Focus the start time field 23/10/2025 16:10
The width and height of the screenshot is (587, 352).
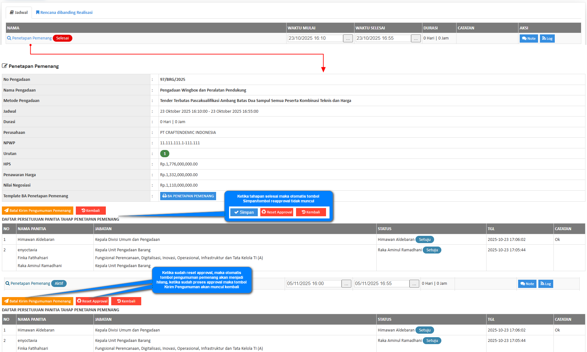tap(315, 38)
